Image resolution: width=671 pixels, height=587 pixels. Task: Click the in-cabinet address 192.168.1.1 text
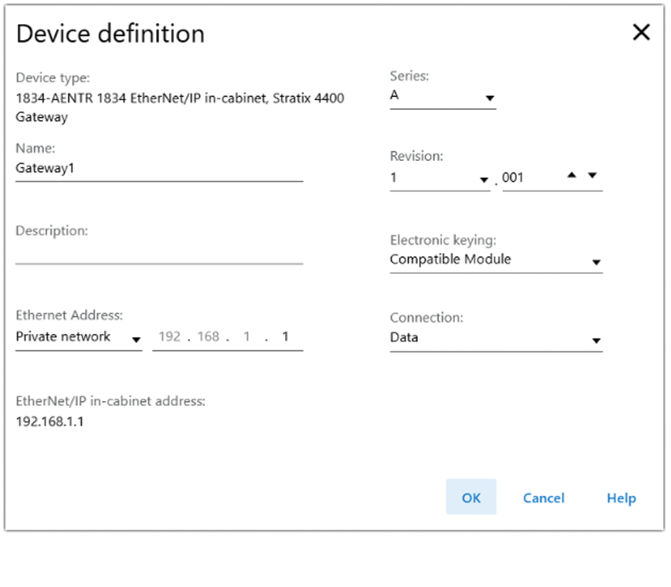click(x=50, y=422)
